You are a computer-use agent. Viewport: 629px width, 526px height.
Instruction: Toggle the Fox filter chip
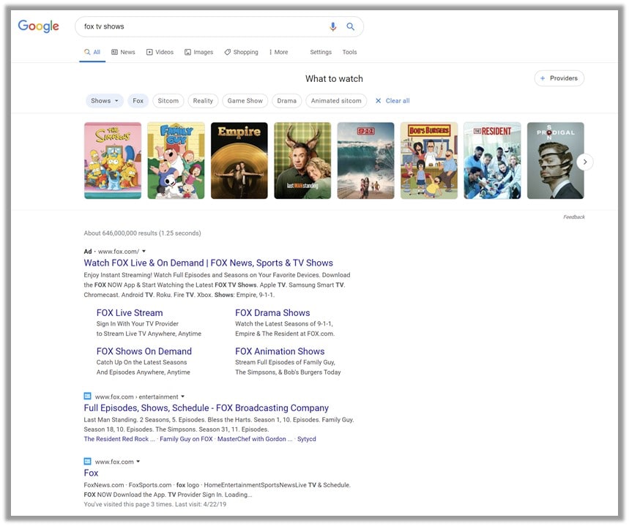(138, 101)
